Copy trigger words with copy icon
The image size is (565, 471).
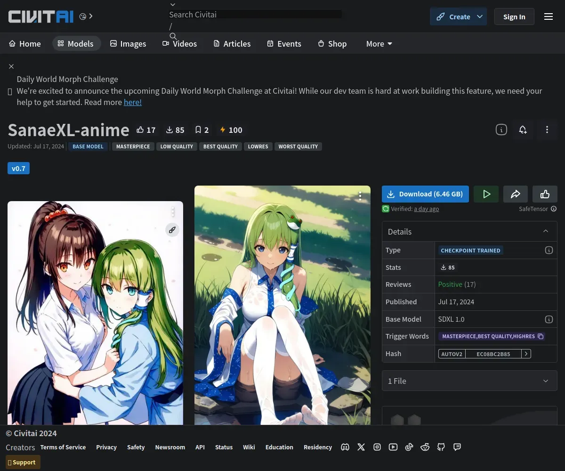coord(541,336)
